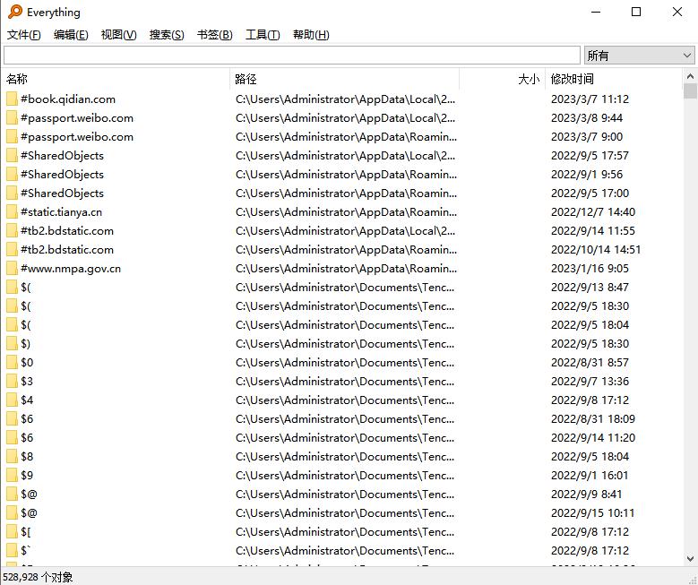Click the date 2022/12/7 14:40
This screenshot has width=698, height=585.
pos(593,212)
